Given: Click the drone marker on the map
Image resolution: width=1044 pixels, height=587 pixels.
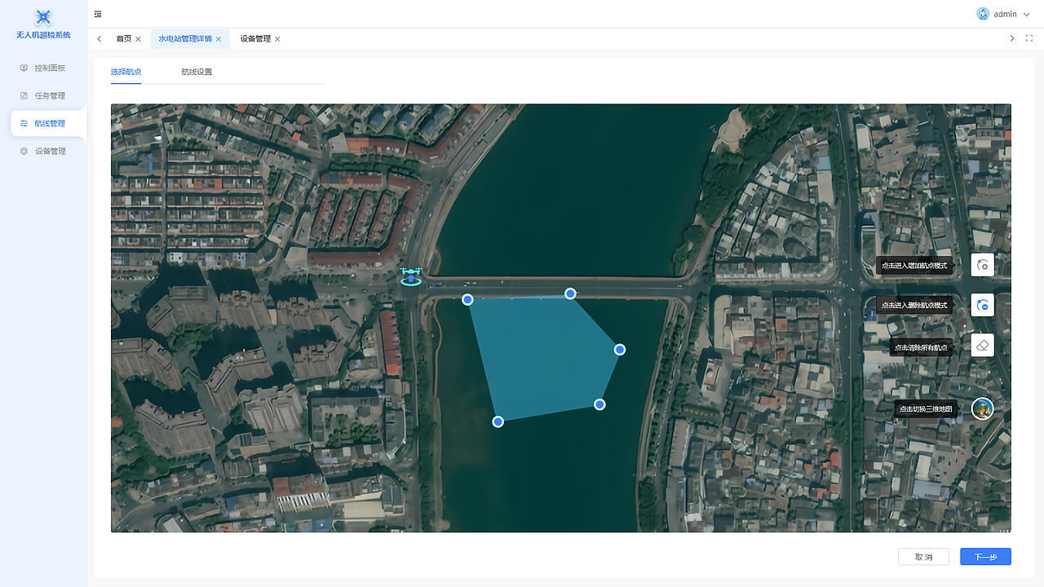Looking at the screenshot, I should 410,276.
